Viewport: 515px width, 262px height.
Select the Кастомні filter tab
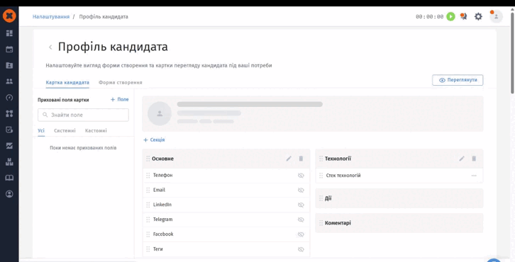click(96, 130)
